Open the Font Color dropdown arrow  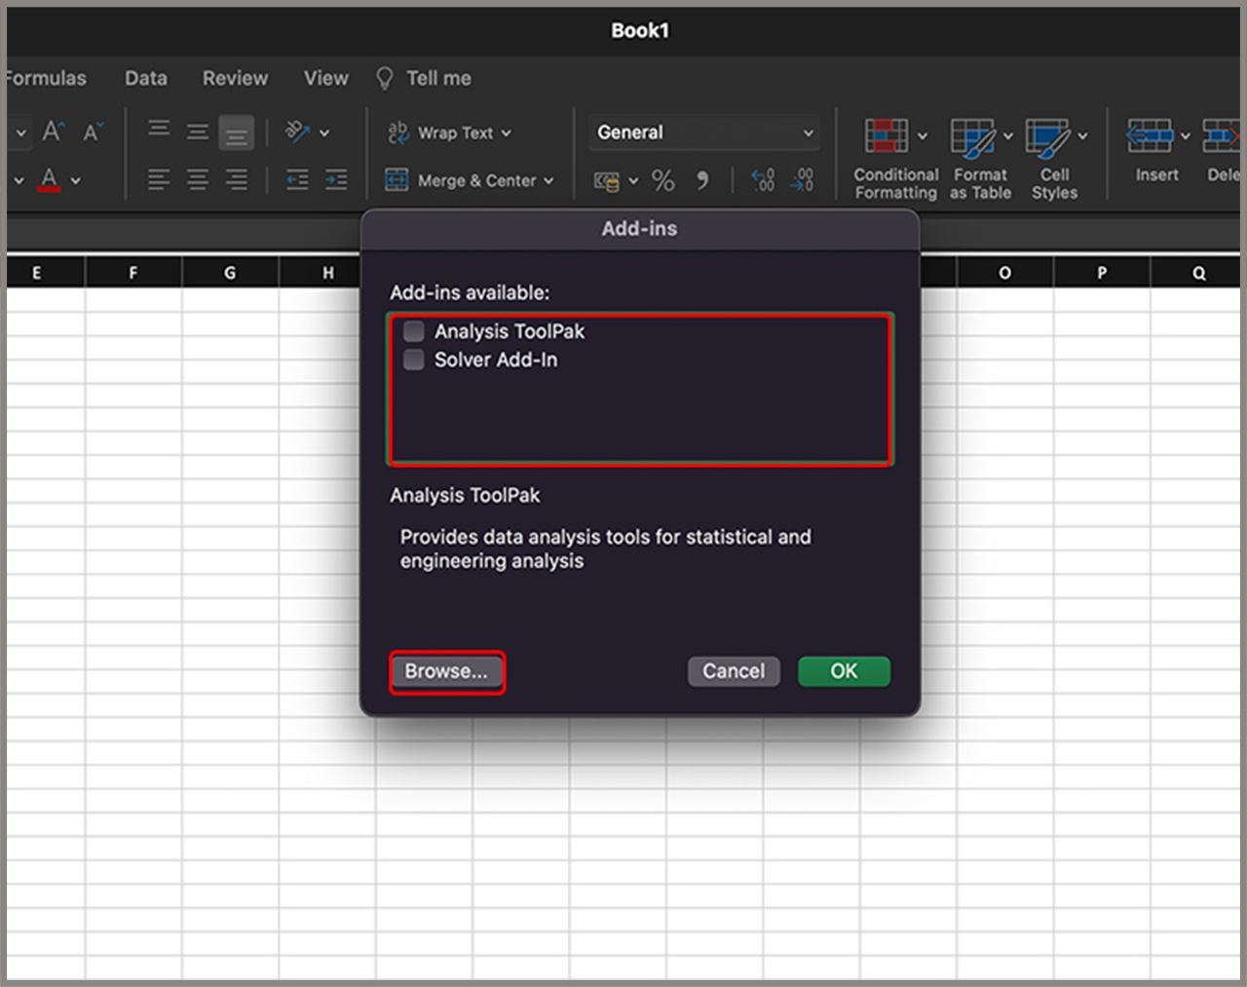tap(76, 181)
